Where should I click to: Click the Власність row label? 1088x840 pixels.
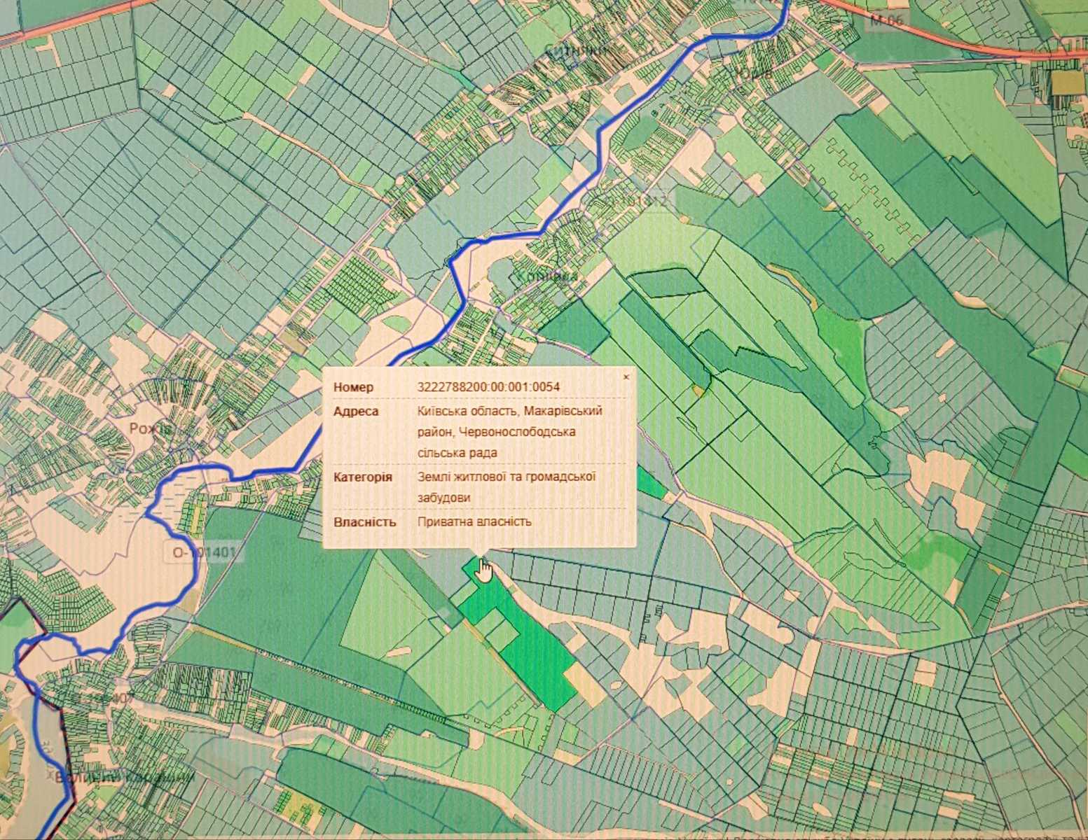point(364,522)
